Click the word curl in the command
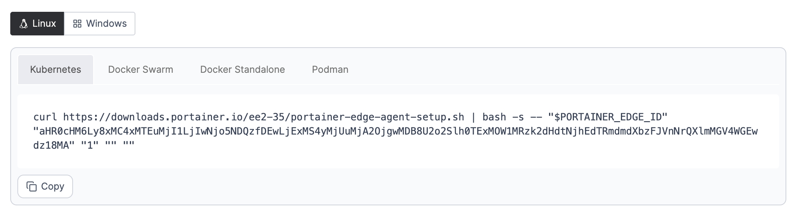795x214 pixels. point(45,117)
